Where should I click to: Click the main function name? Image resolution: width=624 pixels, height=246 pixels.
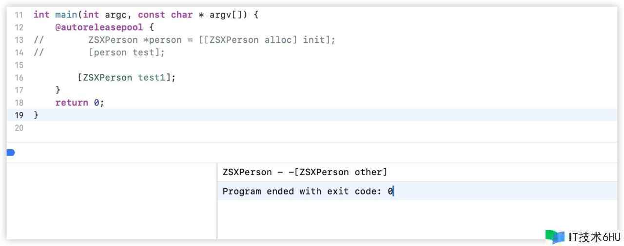[x=66, y=15]
